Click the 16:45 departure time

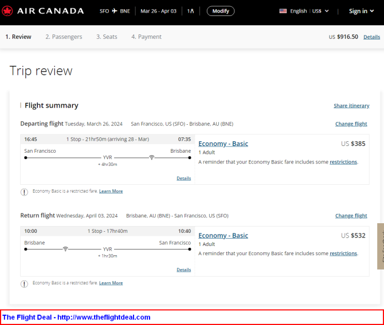click(30, 139)
